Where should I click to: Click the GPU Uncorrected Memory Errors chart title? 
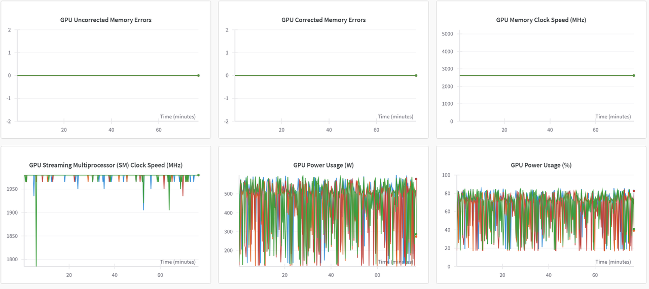click(105, 20)
